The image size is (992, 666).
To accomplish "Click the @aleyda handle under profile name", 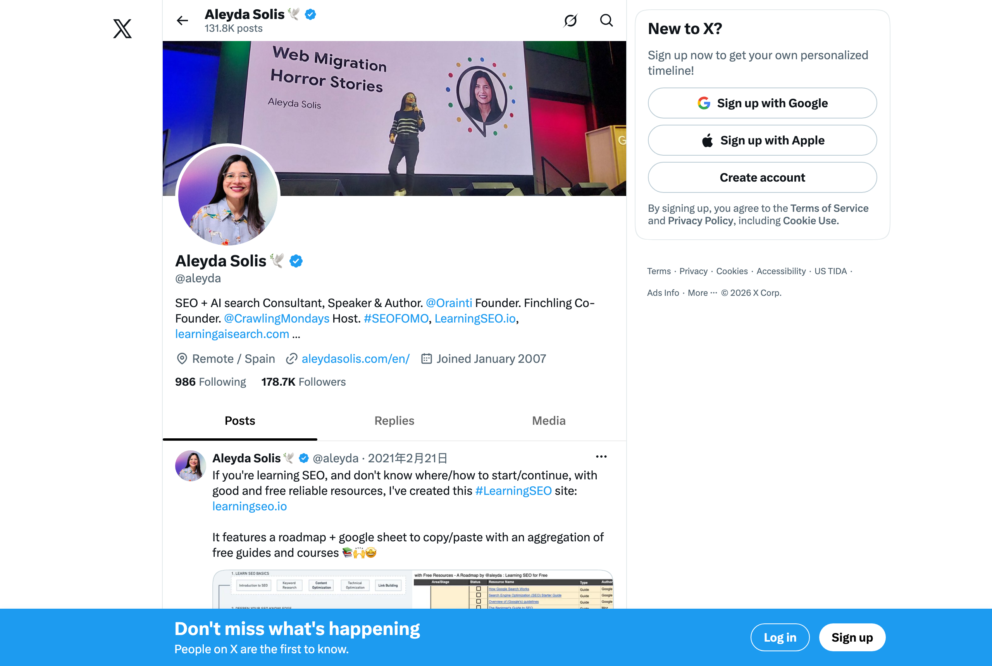I will pos(198,278).
